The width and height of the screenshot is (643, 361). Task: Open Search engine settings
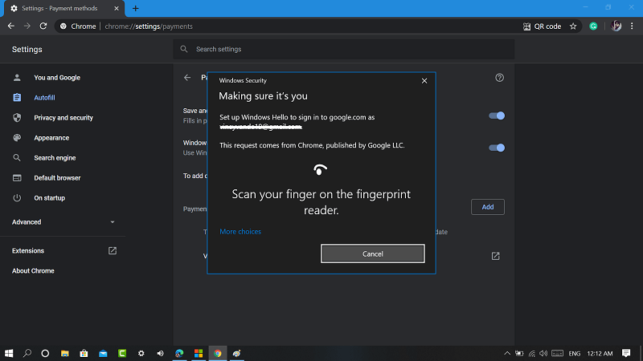[x=55, y=158]
